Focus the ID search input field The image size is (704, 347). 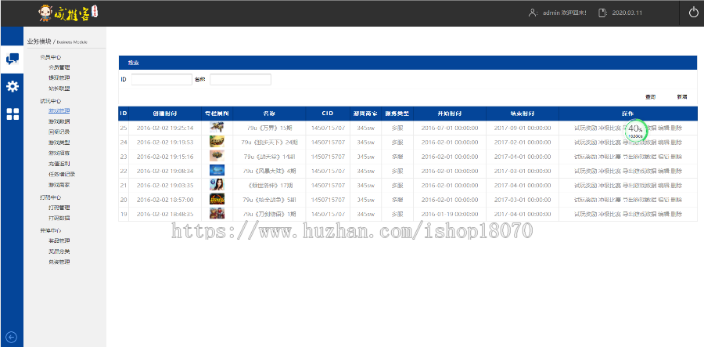point(162,80)
